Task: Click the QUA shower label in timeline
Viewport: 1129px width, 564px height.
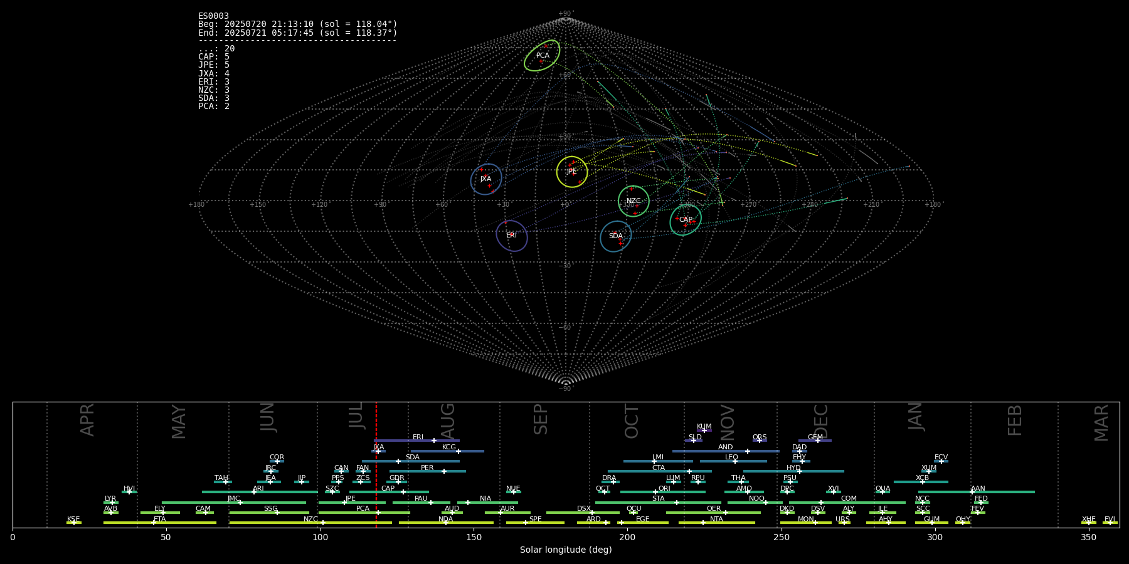Action: [x=883, y=489]
